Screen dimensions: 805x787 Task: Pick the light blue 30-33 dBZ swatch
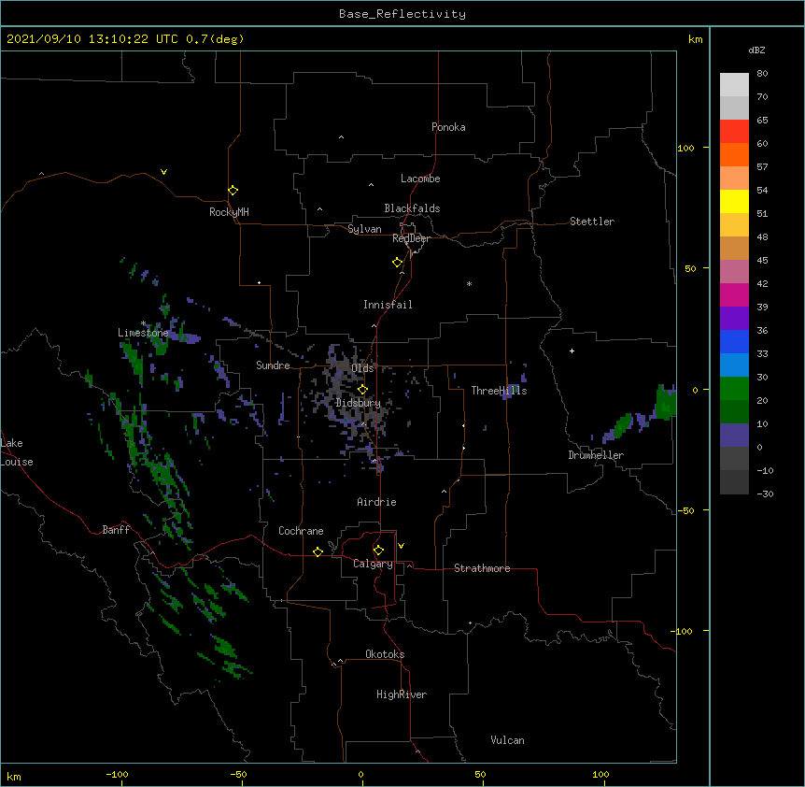click(734, 365)
